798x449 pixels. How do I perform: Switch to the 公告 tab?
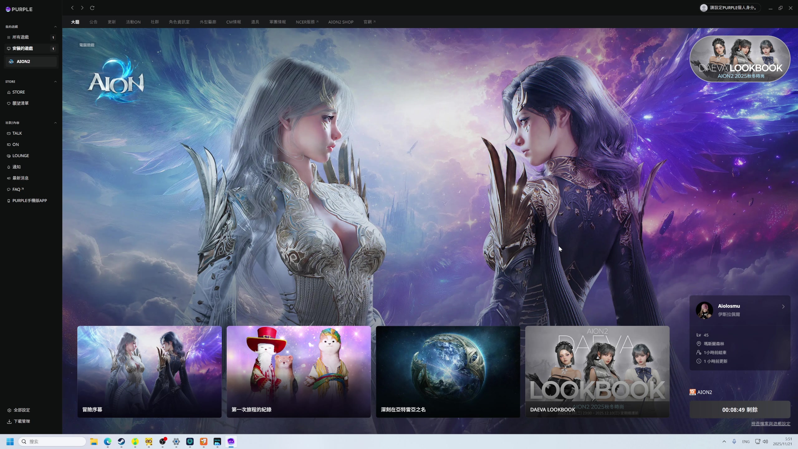[x=93, y=22]
